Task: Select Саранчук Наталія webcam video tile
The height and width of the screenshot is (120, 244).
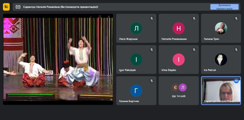Action: pos(221,91)
